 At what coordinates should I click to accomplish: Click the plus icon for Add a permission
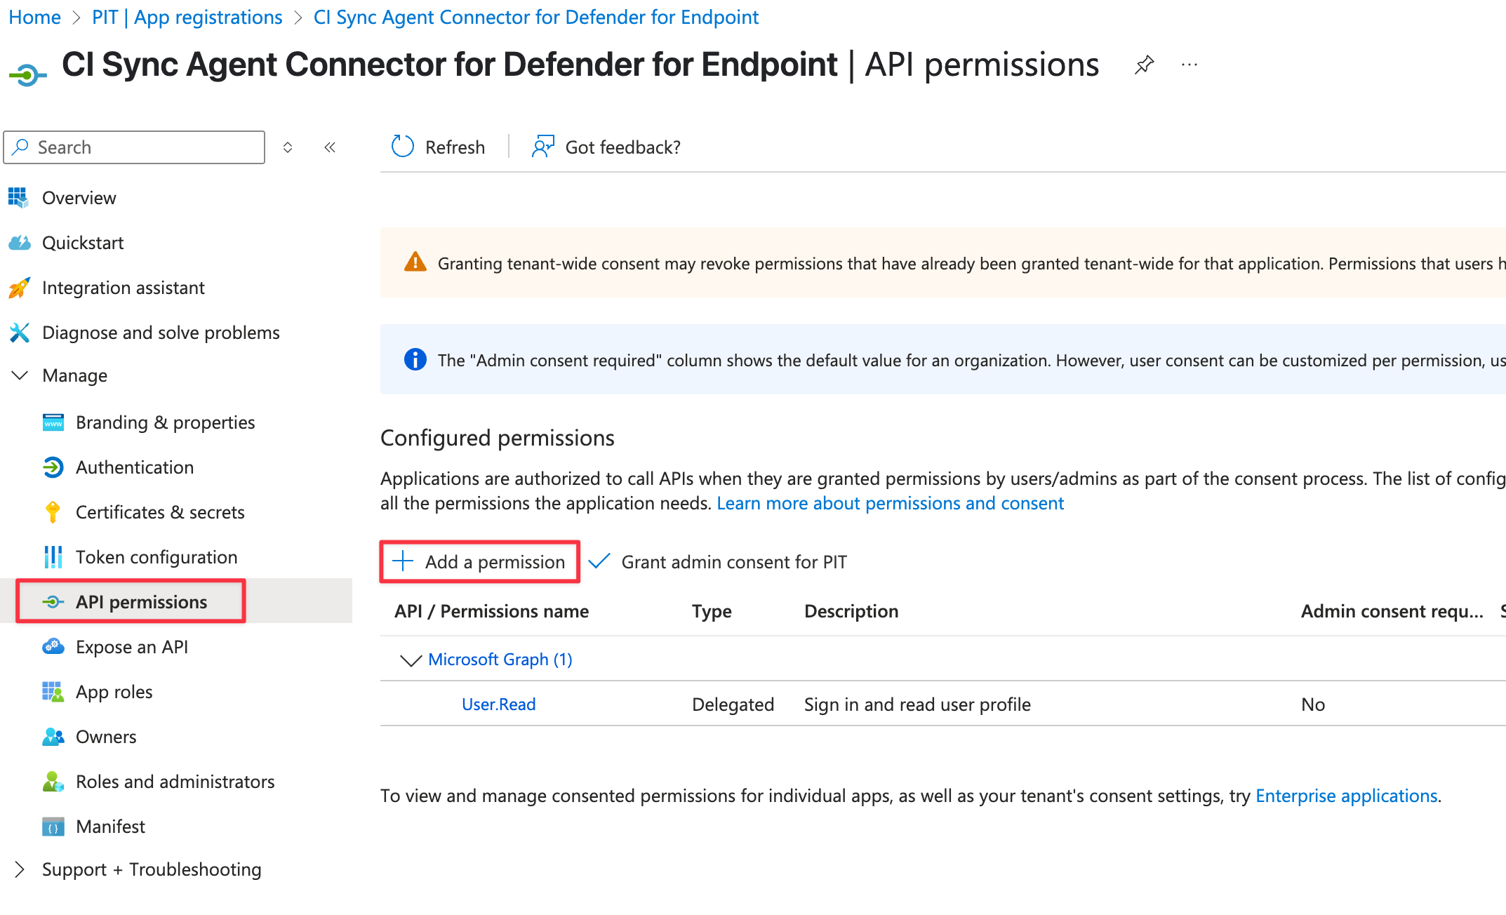[x=403, y=561]
